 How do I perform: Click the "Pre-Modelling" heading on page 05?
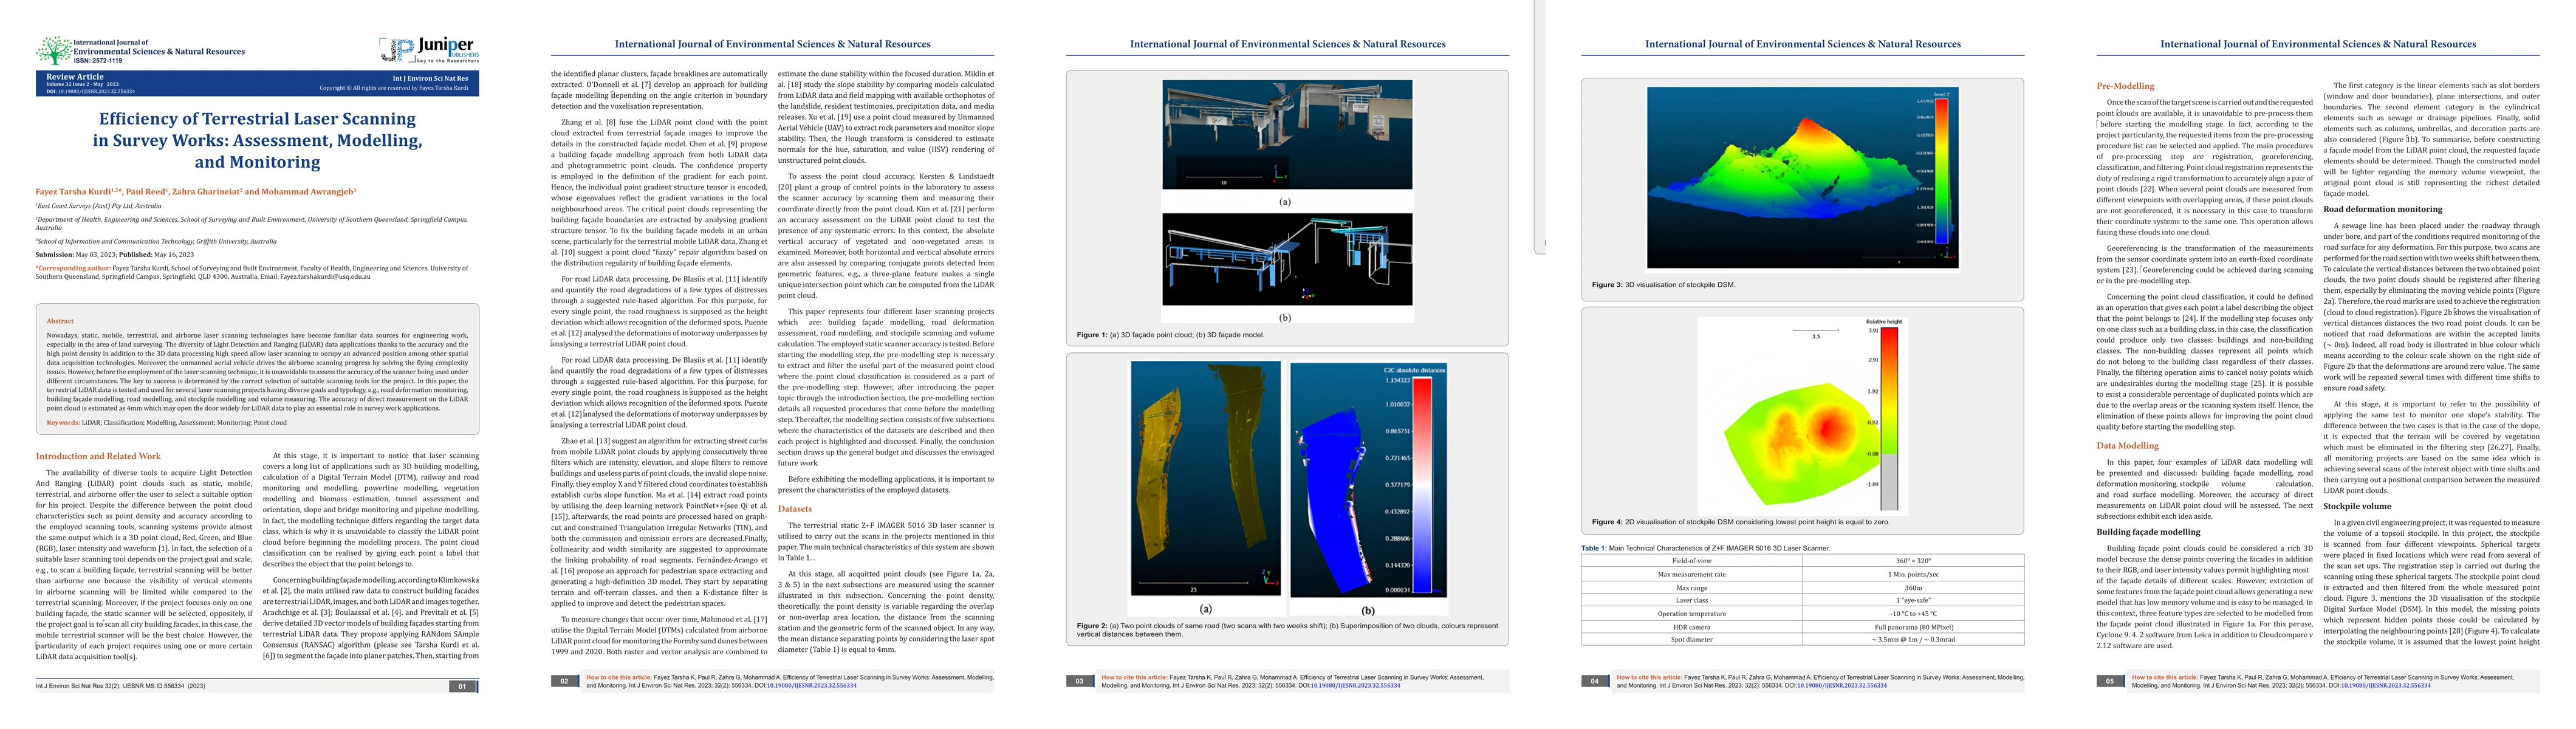(2125, 86)
